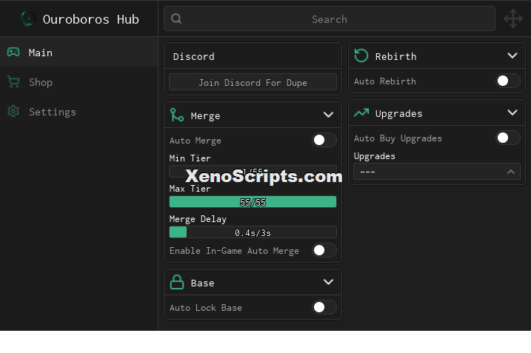Click the Ouroboros Hub title text
Viewport: 531px width, 353px height.
(x=91, y=19)
